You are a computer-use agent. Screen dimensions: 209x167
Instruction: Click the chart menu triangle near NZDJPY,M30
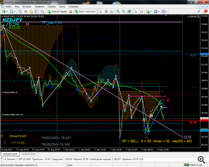pos(2,16)
